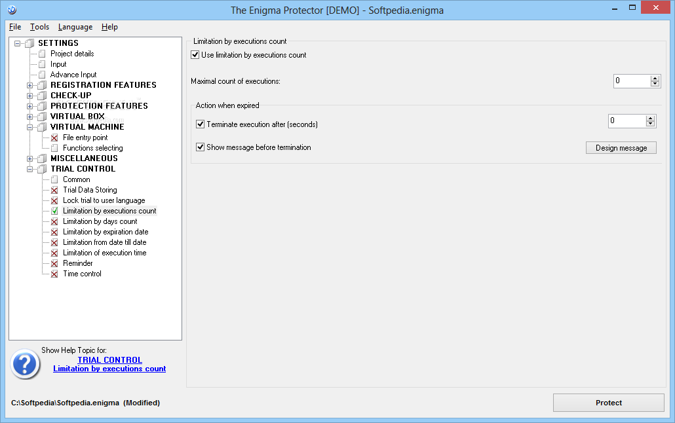Click the red X icon beside Trial Data Storing
This screenshot has height=423, width=675.
coord(54,190)
